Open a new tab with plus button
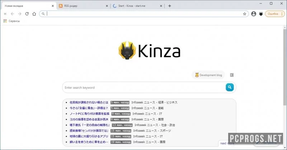Viewport: 287px width, 150px height. pos(170,6)
